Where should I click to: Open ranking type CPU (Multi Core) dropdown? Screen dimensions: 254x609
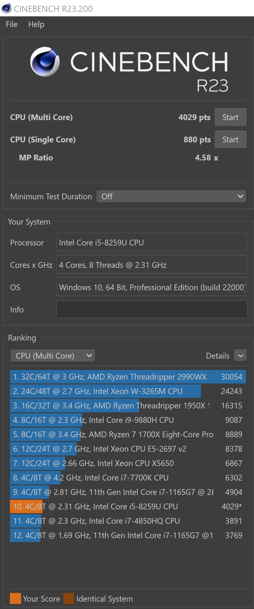pos(53,356)
